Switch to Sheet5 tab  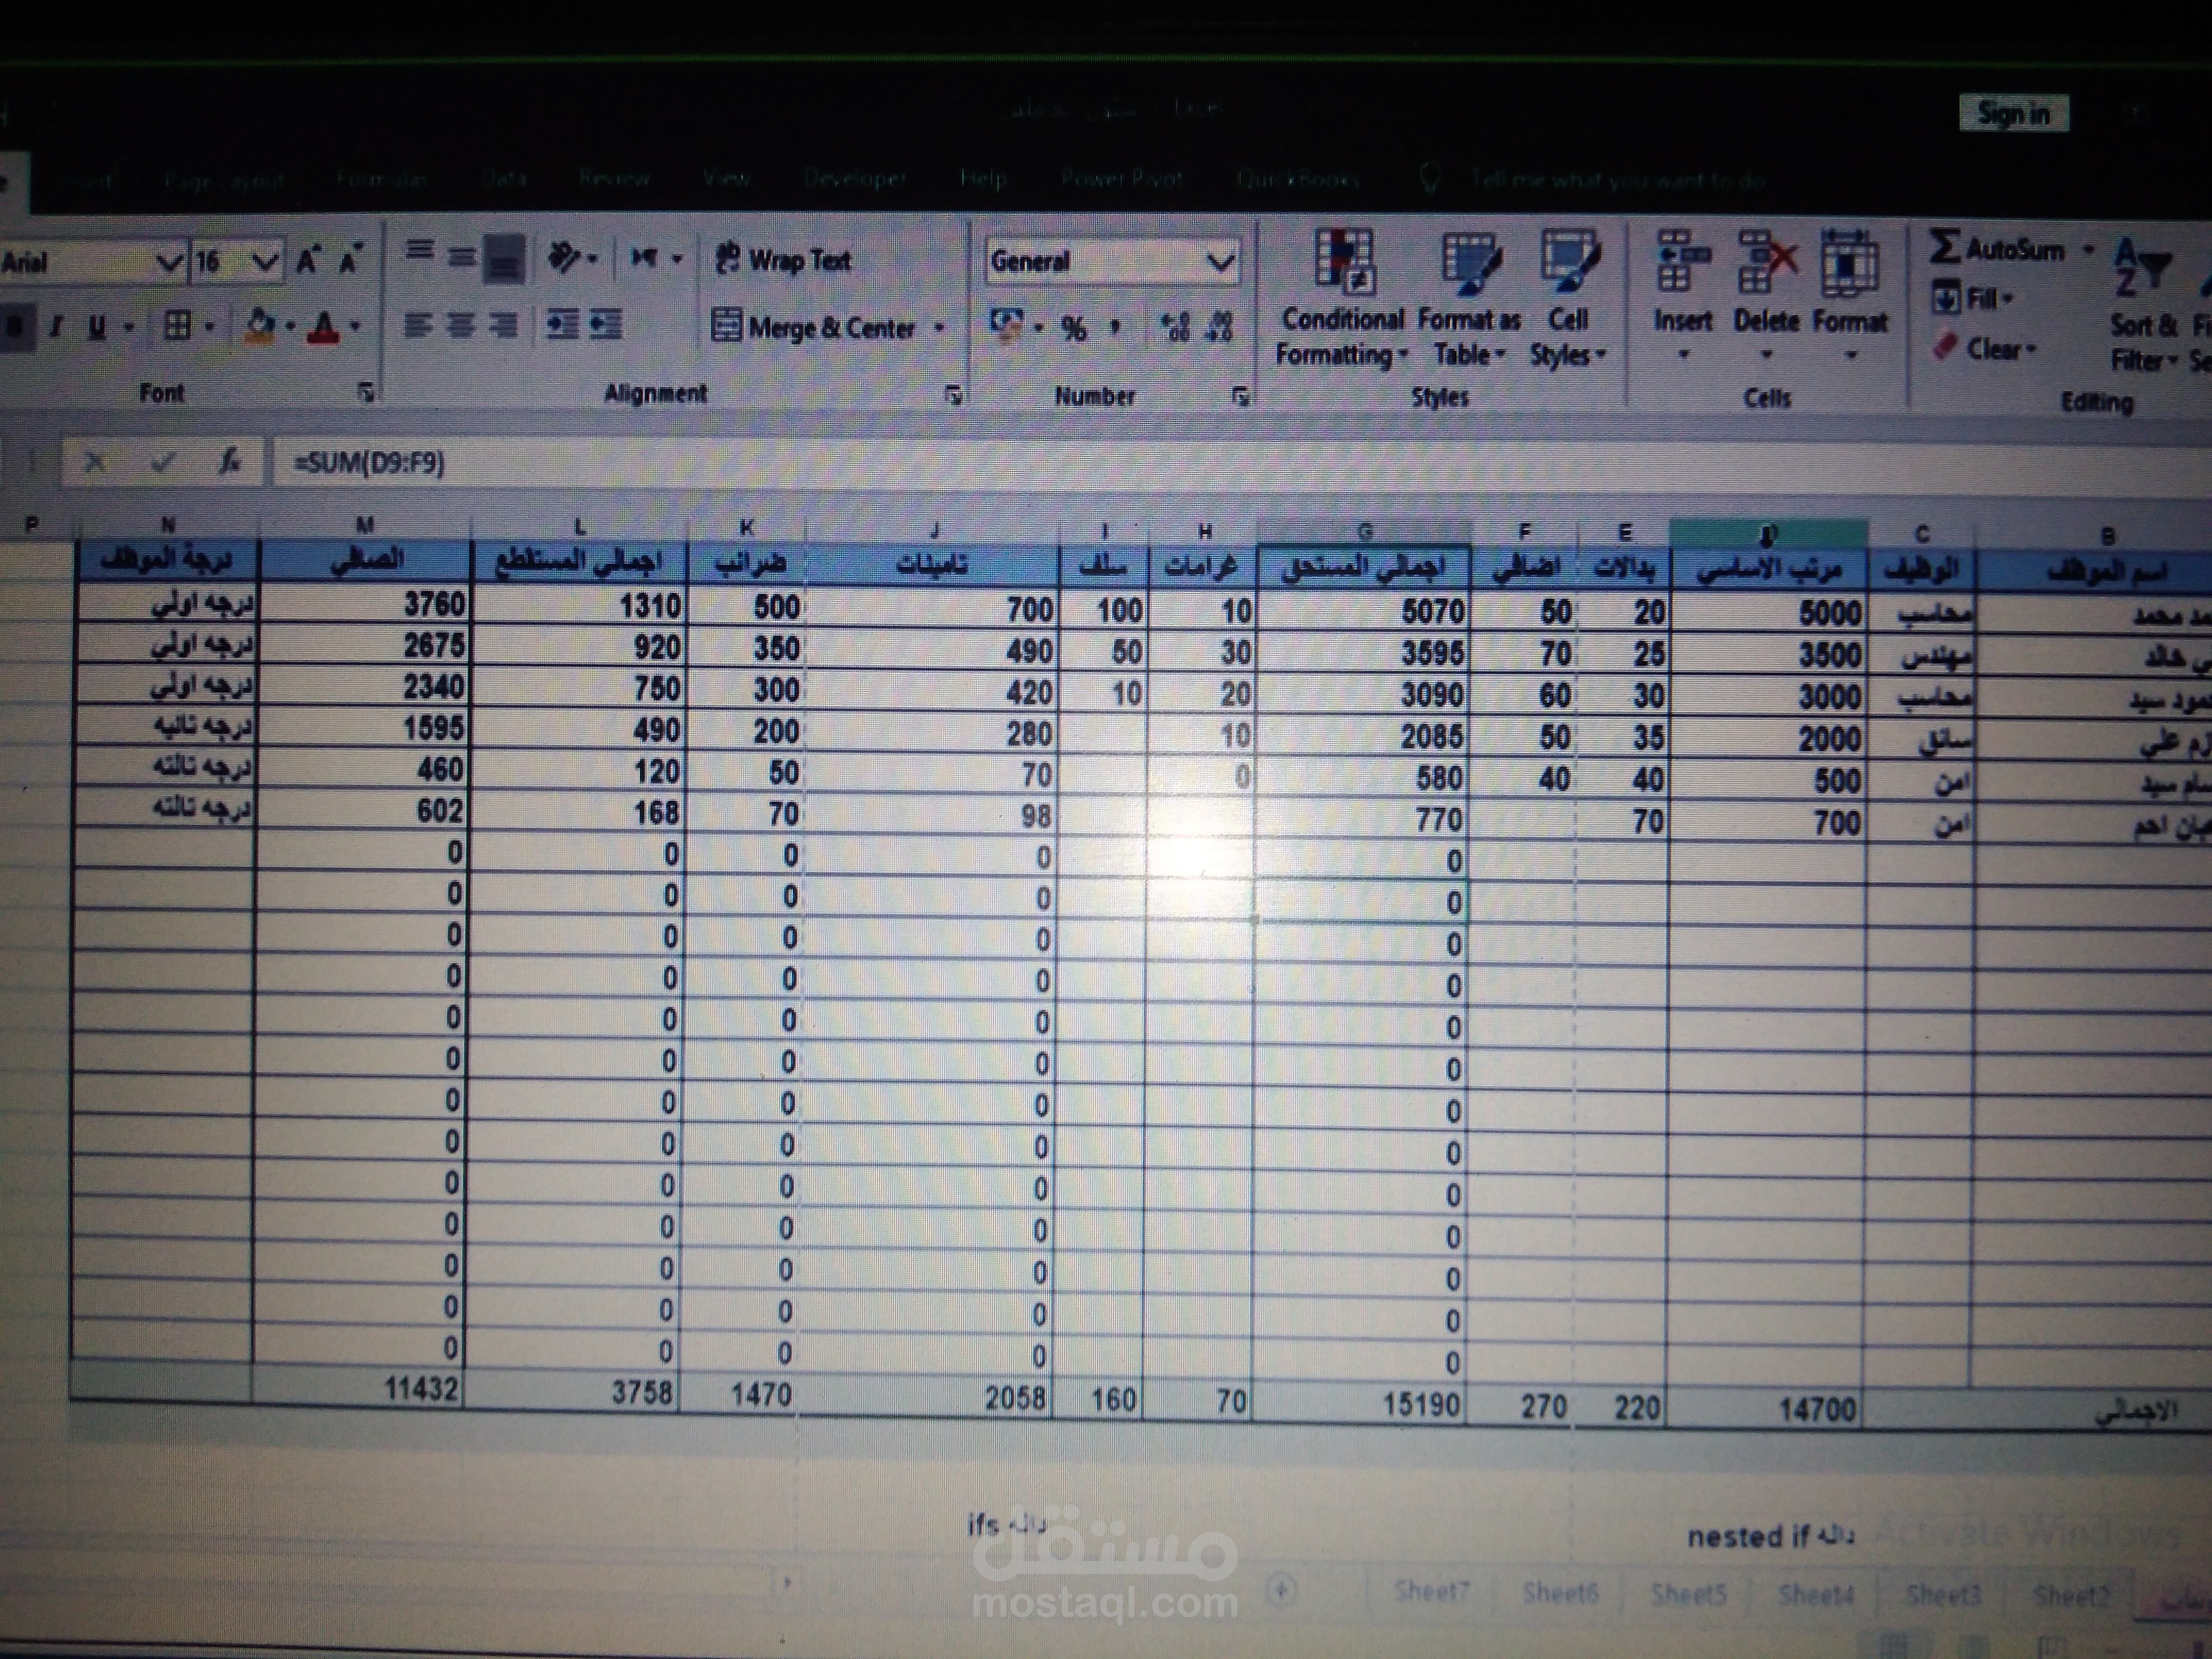1688,1593
